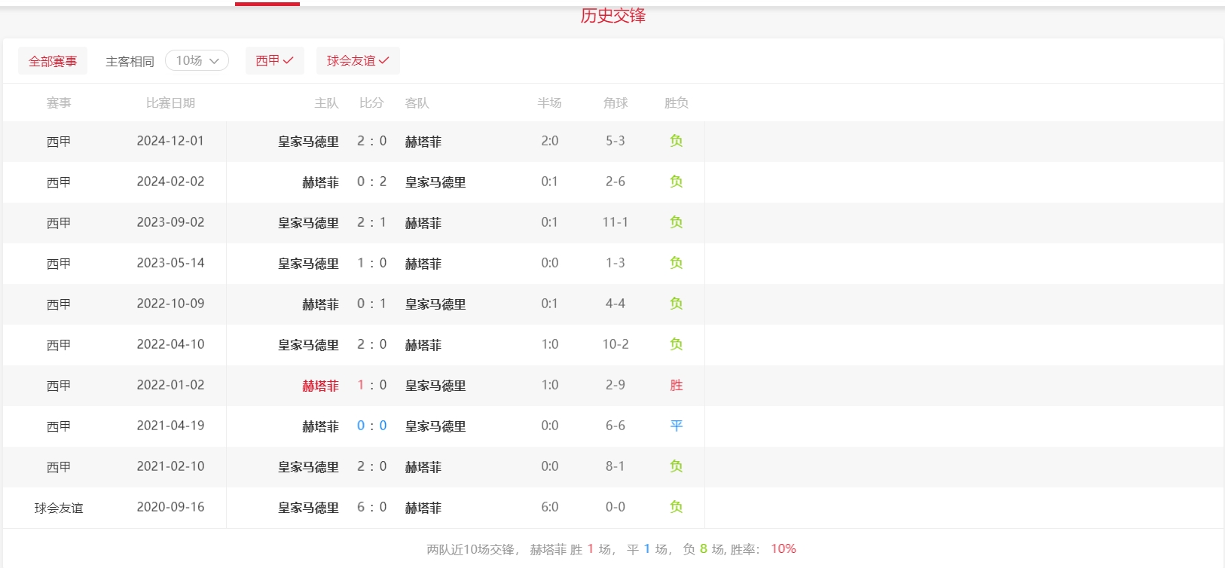This screenshot has height=568, width=1225.
Task: Open 赫塔菲 home team in the 2024-02-02 match
Action: pos(320,182)
